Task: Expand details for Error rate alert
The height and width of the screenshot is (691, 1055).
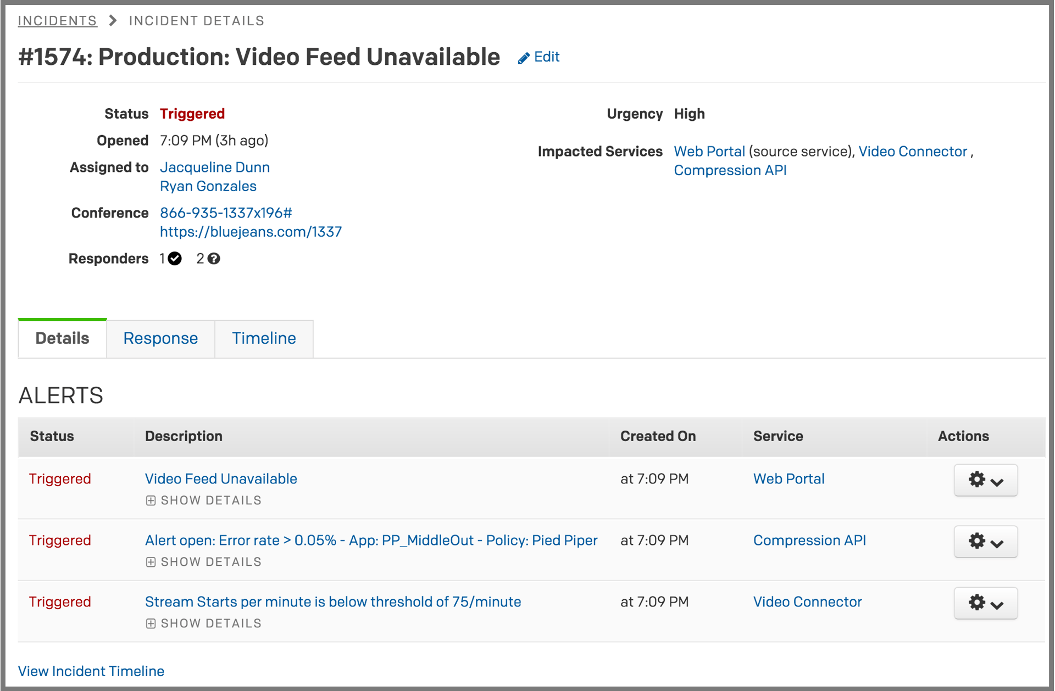Action: 203,562
